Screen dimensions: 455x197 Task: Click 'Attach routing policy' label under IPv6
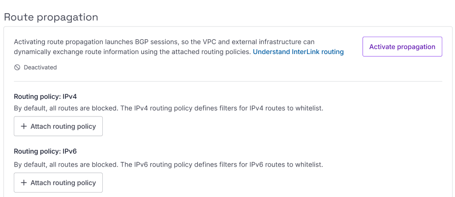click(x=63, y=183)
